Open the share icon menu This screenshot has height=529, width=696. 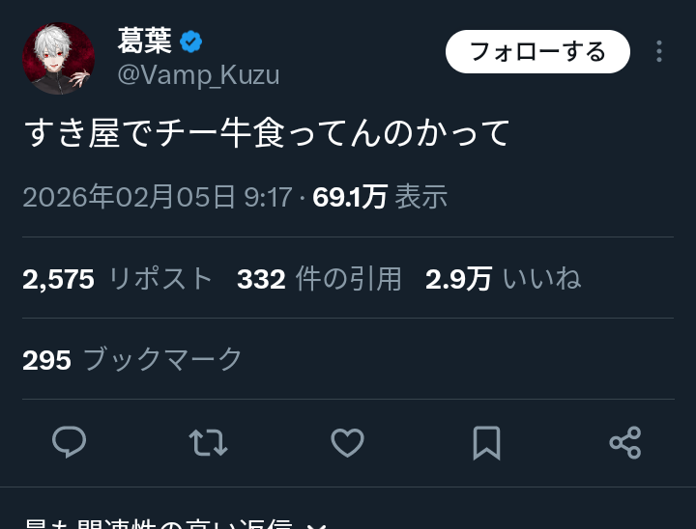coord(625,442)
